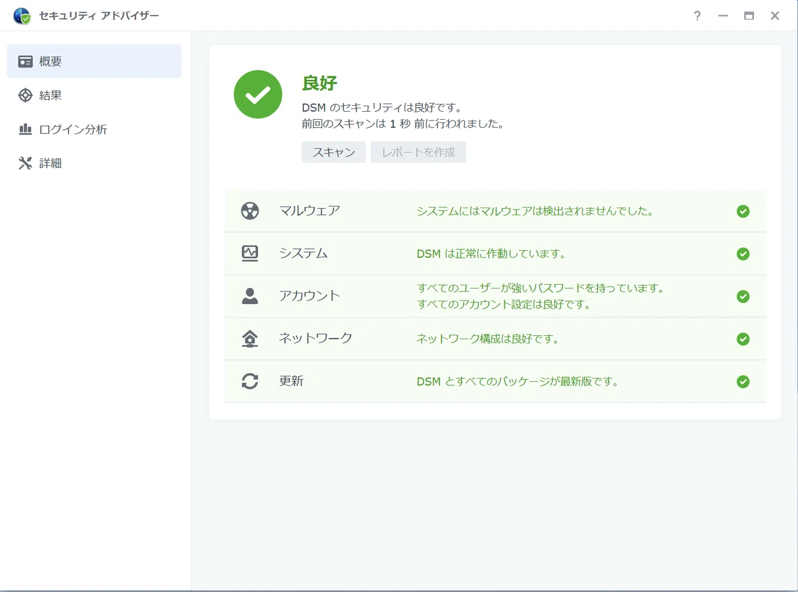The width and height of the screenshot is (798, 592).
Task: Click green check status for システム row
Action: (743, 253)
